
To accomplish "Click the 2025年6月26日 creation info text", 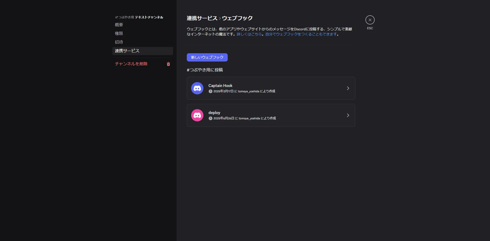I will click(245, 118).
